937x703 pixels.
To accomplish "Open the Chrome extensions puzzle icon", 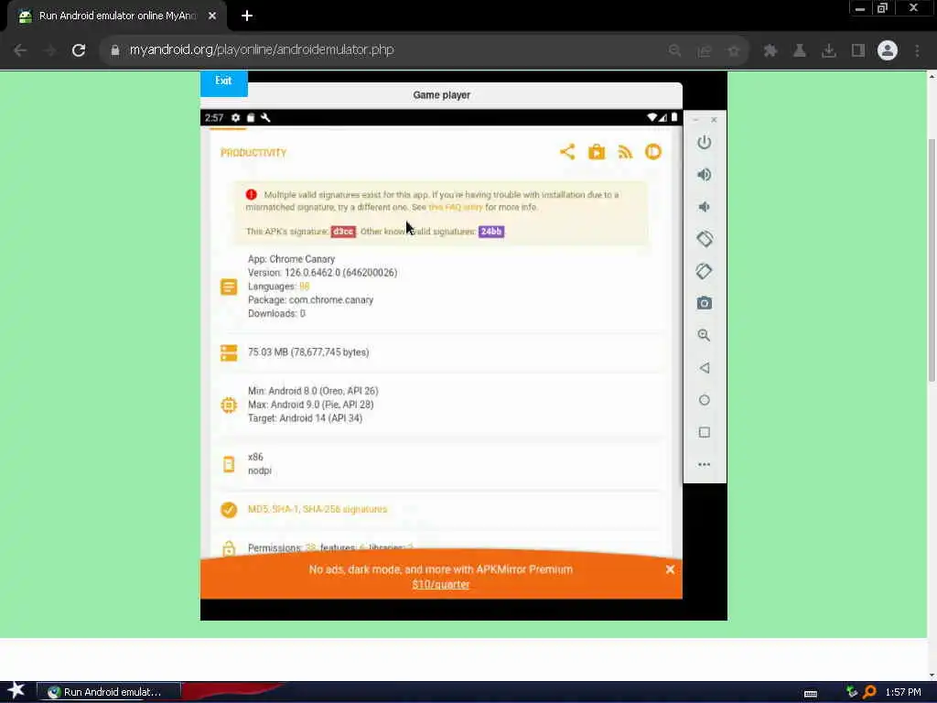I will [x=770, y=50].
